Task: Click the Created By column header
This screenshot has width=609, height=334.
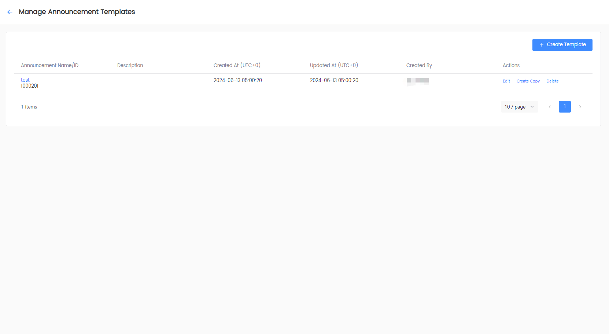Action: [x=419, y=65]
